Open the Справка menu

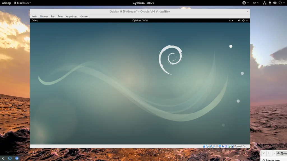[x=84, y=16]
